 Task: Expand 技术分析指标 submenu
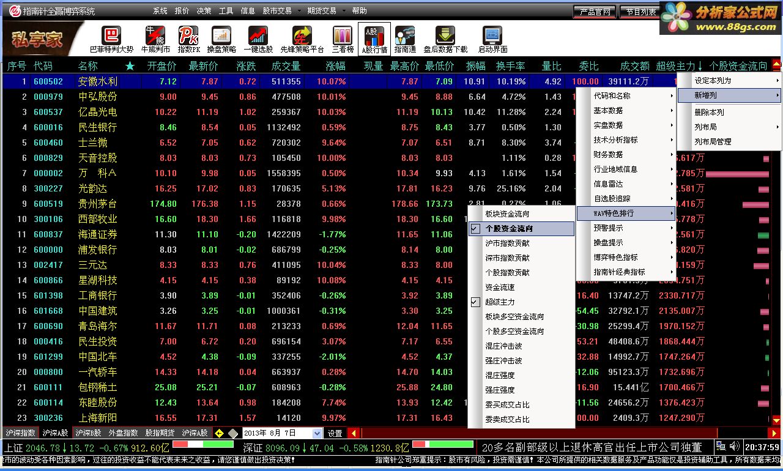[x=626, y=140]
